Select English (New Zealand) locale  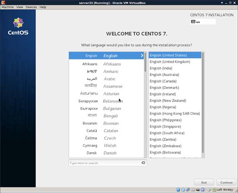point(175,101)
